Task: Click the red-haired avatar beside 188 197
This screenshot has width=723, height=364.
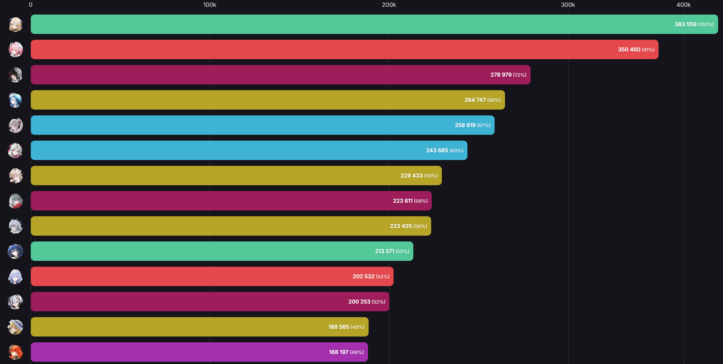Action: (15, 352)
